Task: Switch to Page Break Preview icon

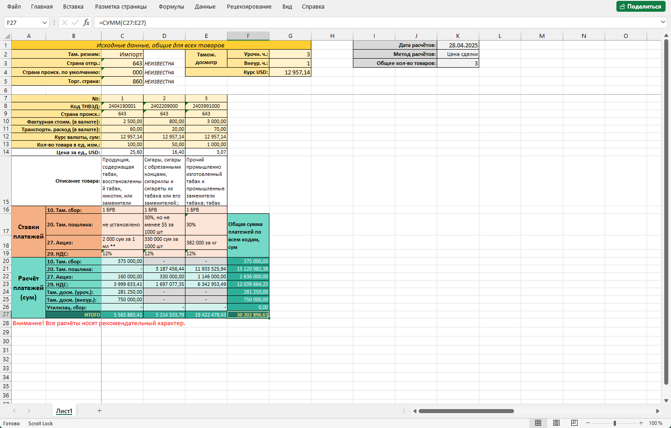Action: [574, 423]
